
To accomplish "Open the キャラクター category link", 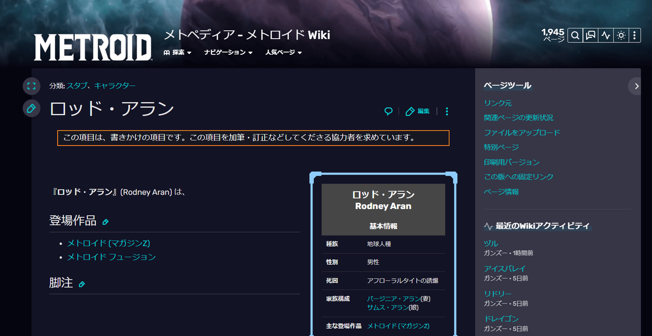I will tap(115, 86).
